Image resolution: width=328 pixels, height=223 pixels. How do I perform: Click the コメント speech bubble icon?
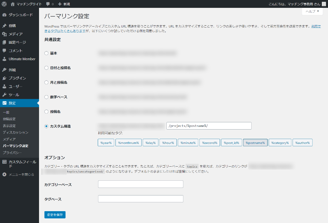(x=4, y=51)
